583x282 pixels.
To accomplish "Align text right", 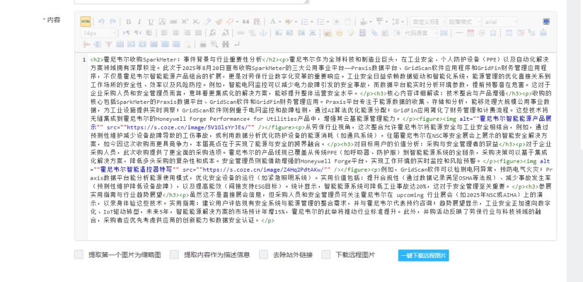I will (187, 33).
